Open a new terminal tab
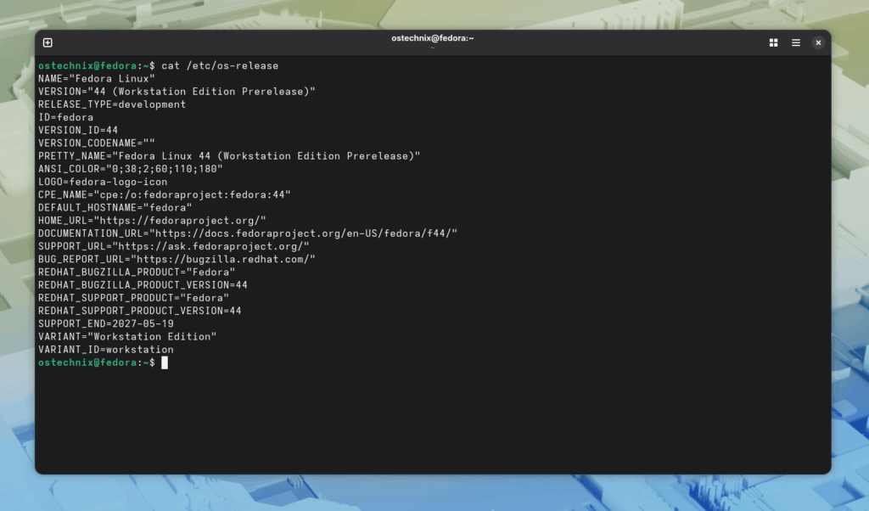 coord(48,42)
